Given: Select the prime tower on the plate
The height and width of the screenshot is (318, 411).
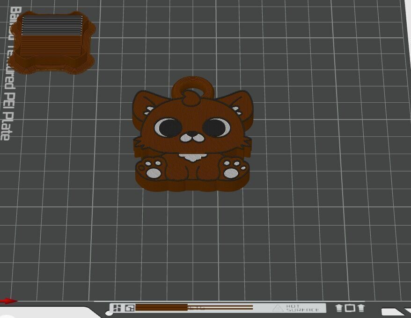Looking at the screenshot, I should pyautogui.click(x=52, y=42).
